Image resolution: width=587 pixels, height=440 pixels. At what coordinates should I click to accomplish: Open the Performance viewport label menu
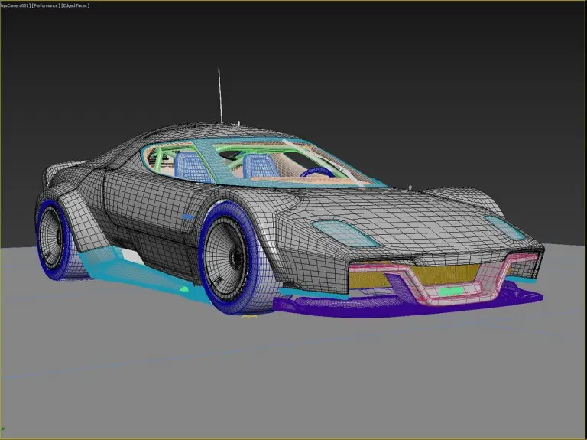tap(46, 5)
